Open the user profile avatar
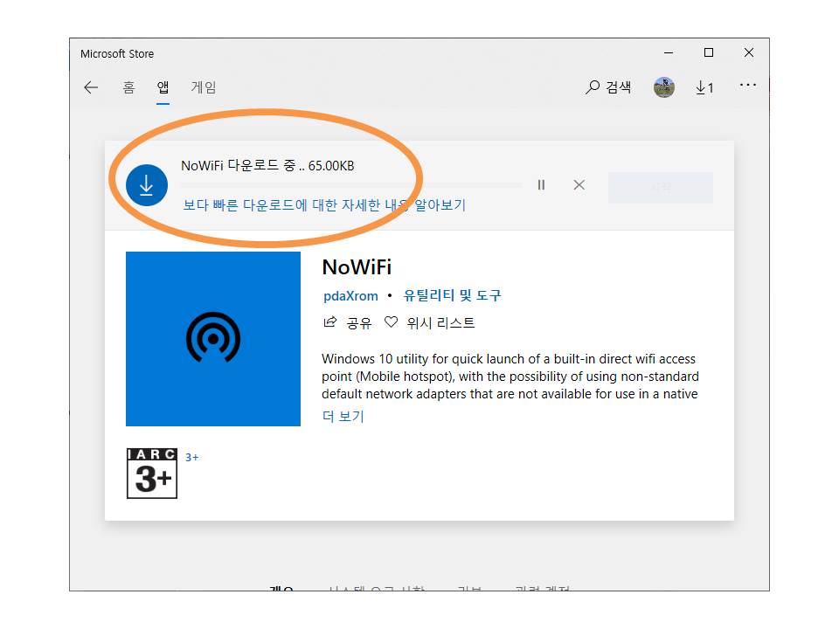Screen dimensions: 839x629 click(x=663, y=87)
